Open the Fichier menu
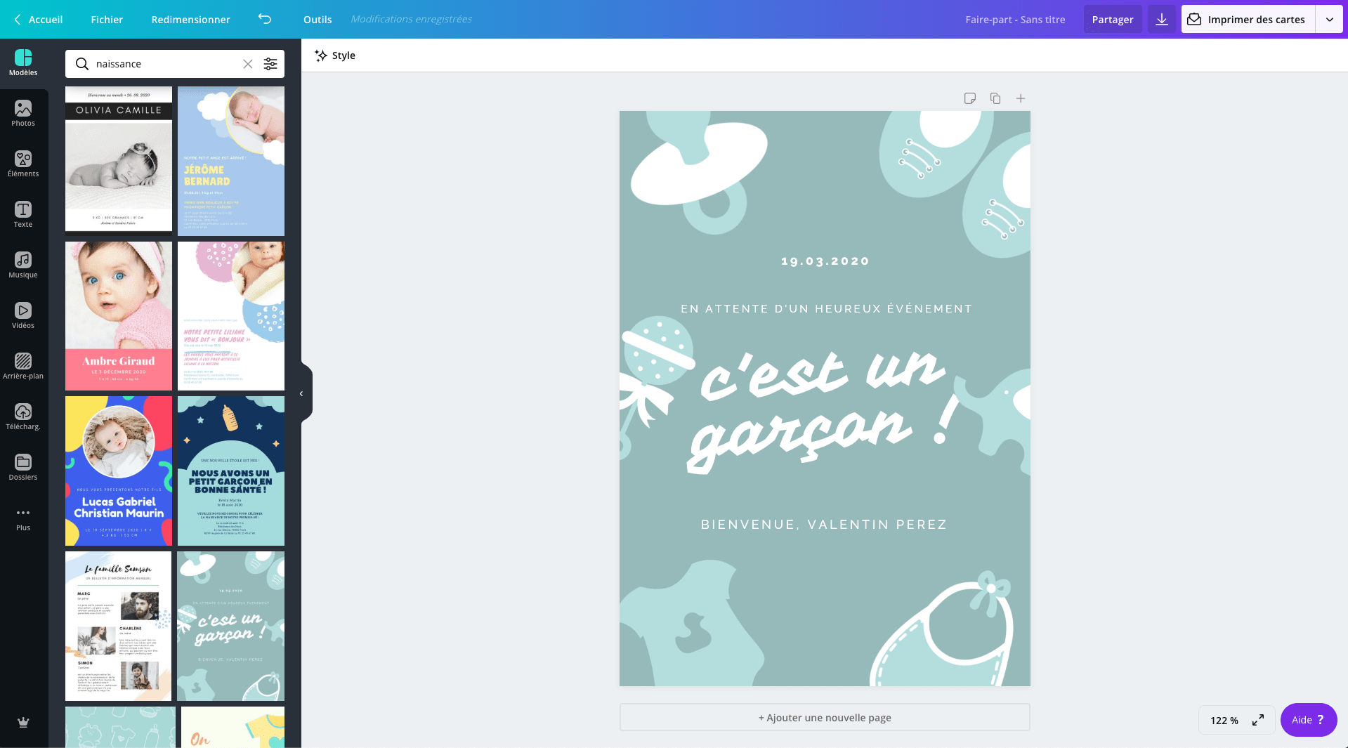The width and height of the screenshot is (1348, 748). click(x=107, y=19)
